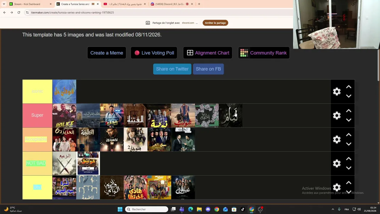Close the Discord browser tab

(192, 4)
